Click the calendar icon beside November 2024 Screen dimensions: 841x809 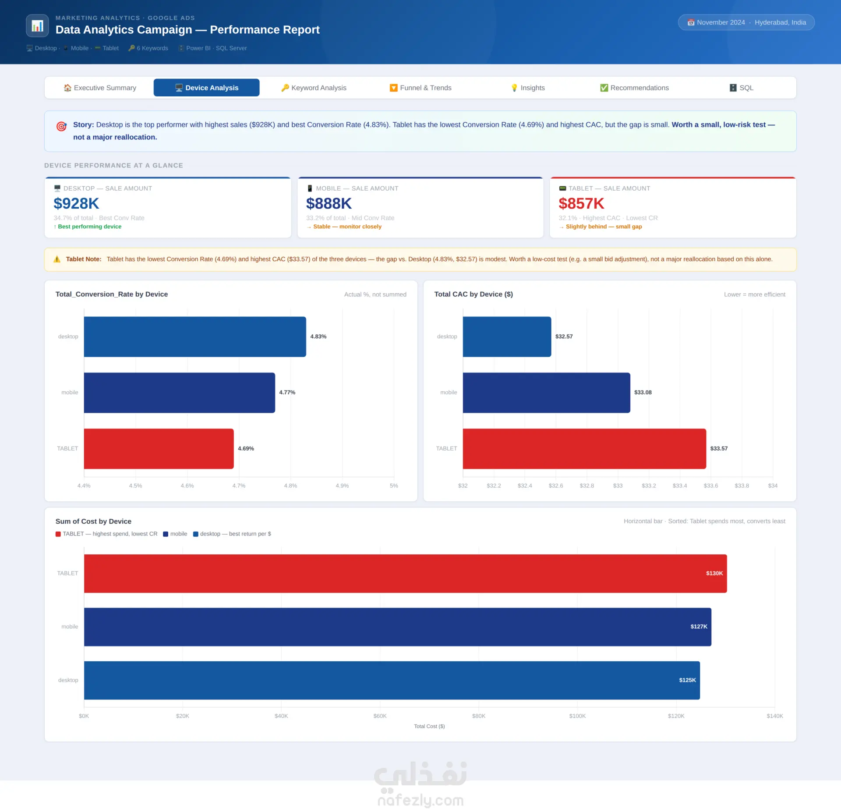pyautogui.click(x=691, y=22)
